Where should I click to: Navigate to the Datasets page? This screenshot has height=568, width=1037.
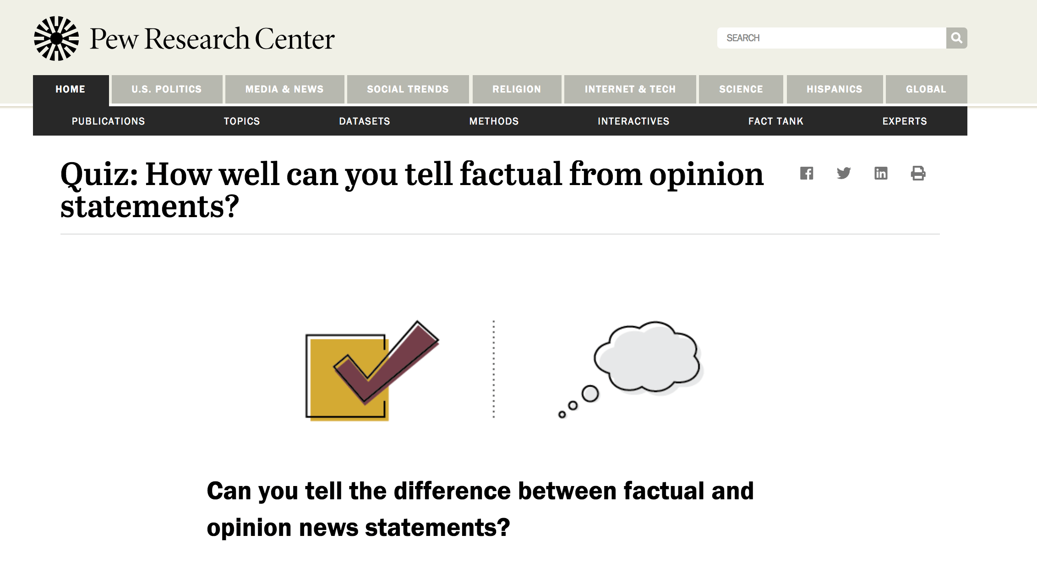[365, 121]
